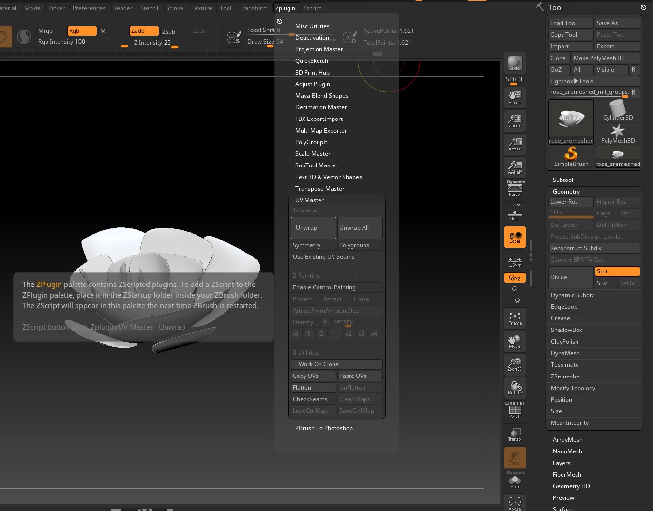The width and height of the screenshot is (653, 511).
Task: Open the Transform menu
Action: (x=253, y=8)
